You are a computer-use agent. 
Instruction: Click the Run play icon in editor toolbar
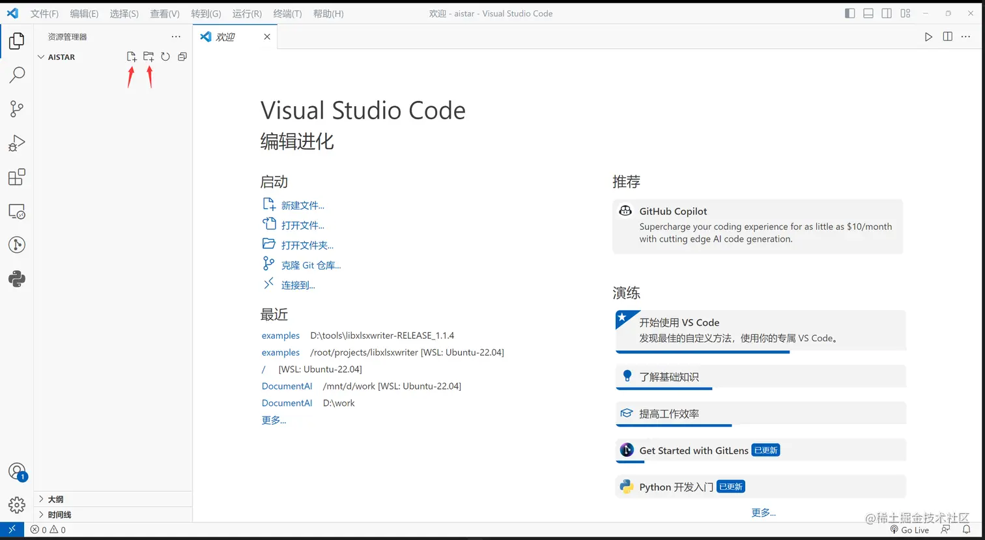tap(928, 36)
